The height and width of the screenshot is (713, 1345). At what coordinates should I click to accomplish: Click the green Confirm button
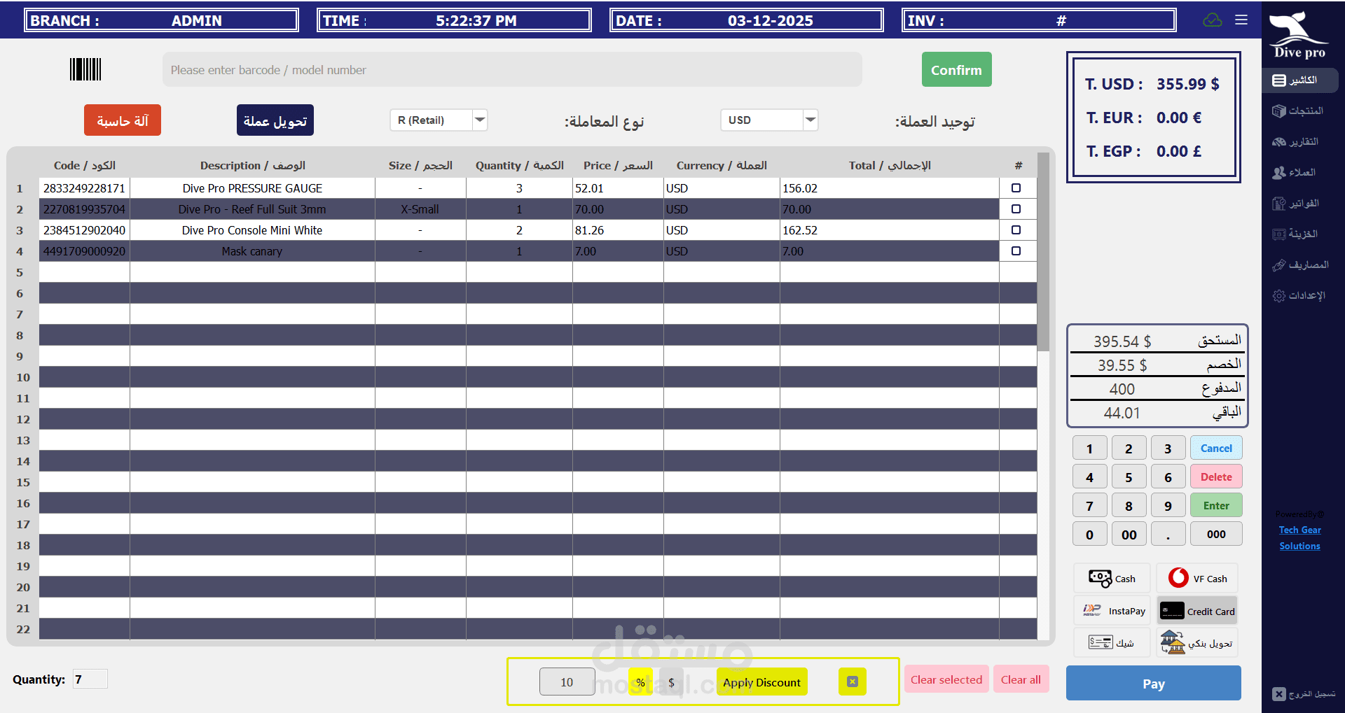click(956, 70)
